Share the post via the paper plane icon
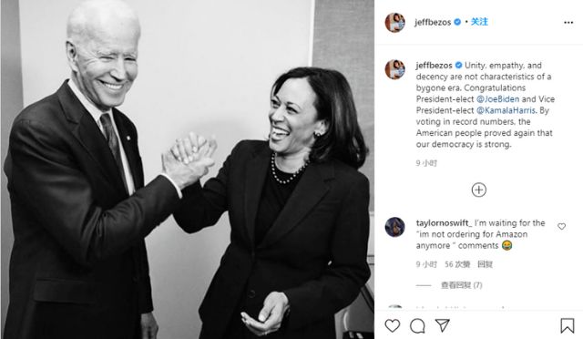Image resolution: width=583 pixels, height=339 pixels. click(443, 325)
